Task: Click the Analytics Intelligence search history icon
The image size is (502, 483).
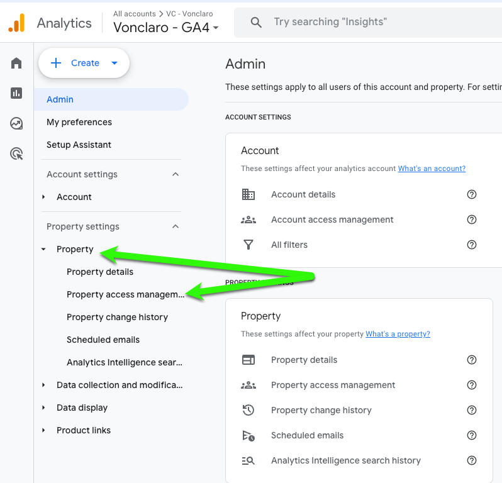Action: tap(248, 460)
